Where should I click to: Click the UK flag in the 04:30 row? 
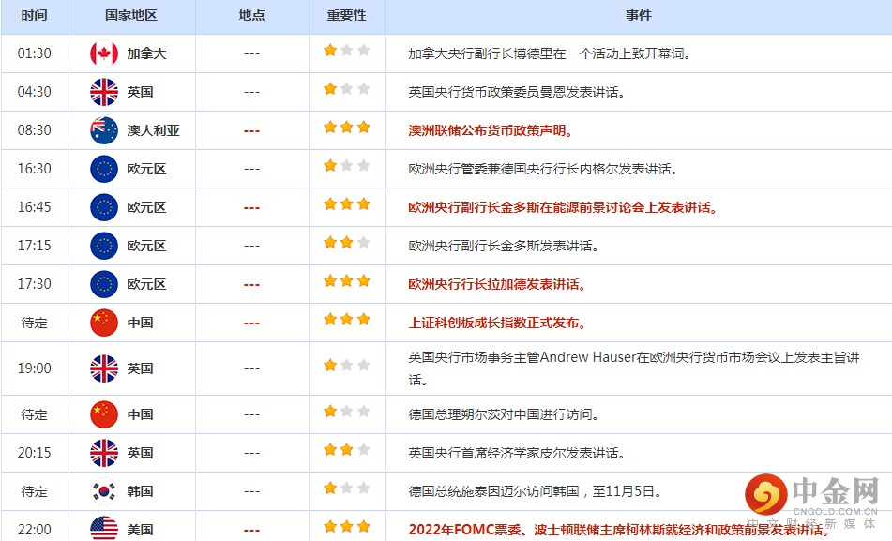click(103, 92)
